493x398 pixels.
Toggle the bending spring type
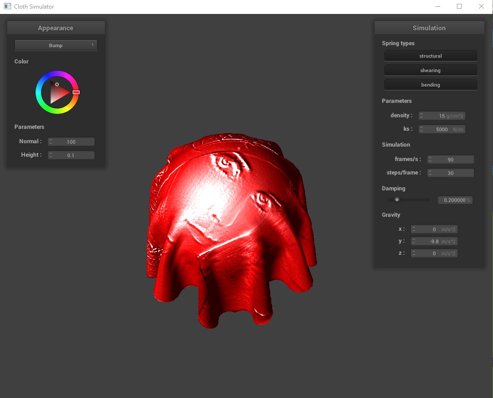(x=430, y=85)
